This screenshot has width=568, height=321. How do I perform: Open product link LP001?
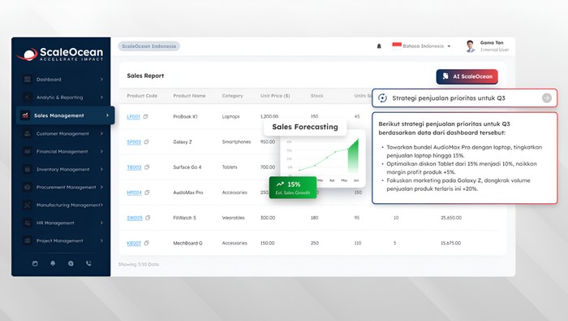tap(133, 116)
